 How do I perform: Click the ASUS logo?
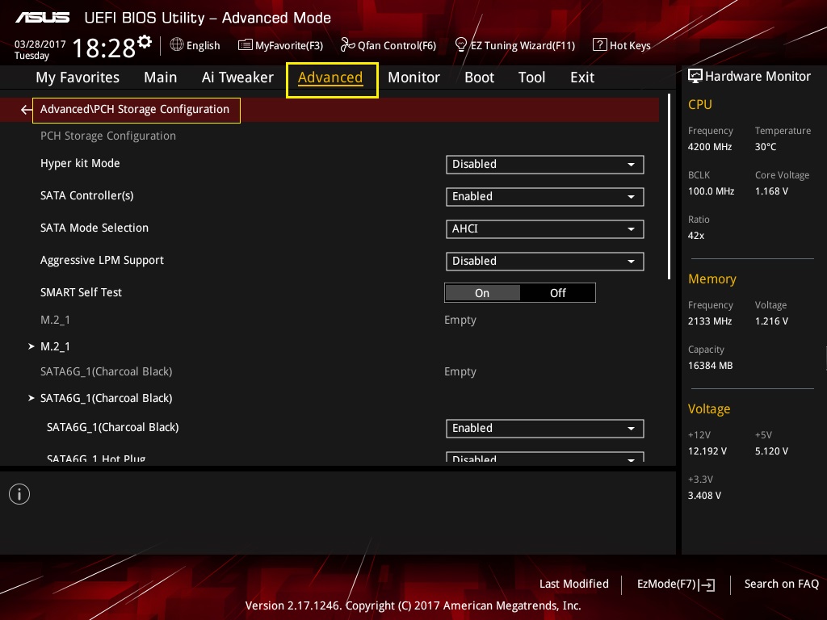point(42,18)
